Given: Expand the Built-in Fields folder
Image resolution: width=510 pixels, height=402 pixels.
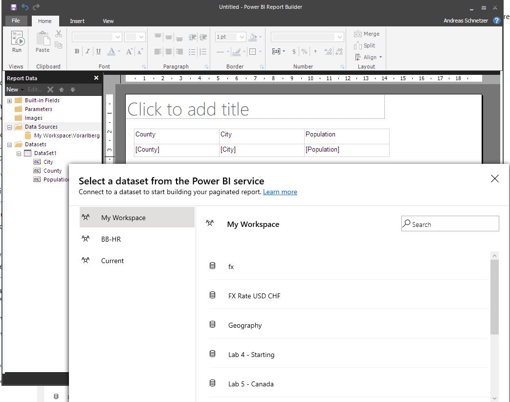Looking at the screenshot, I should [9, 101].
